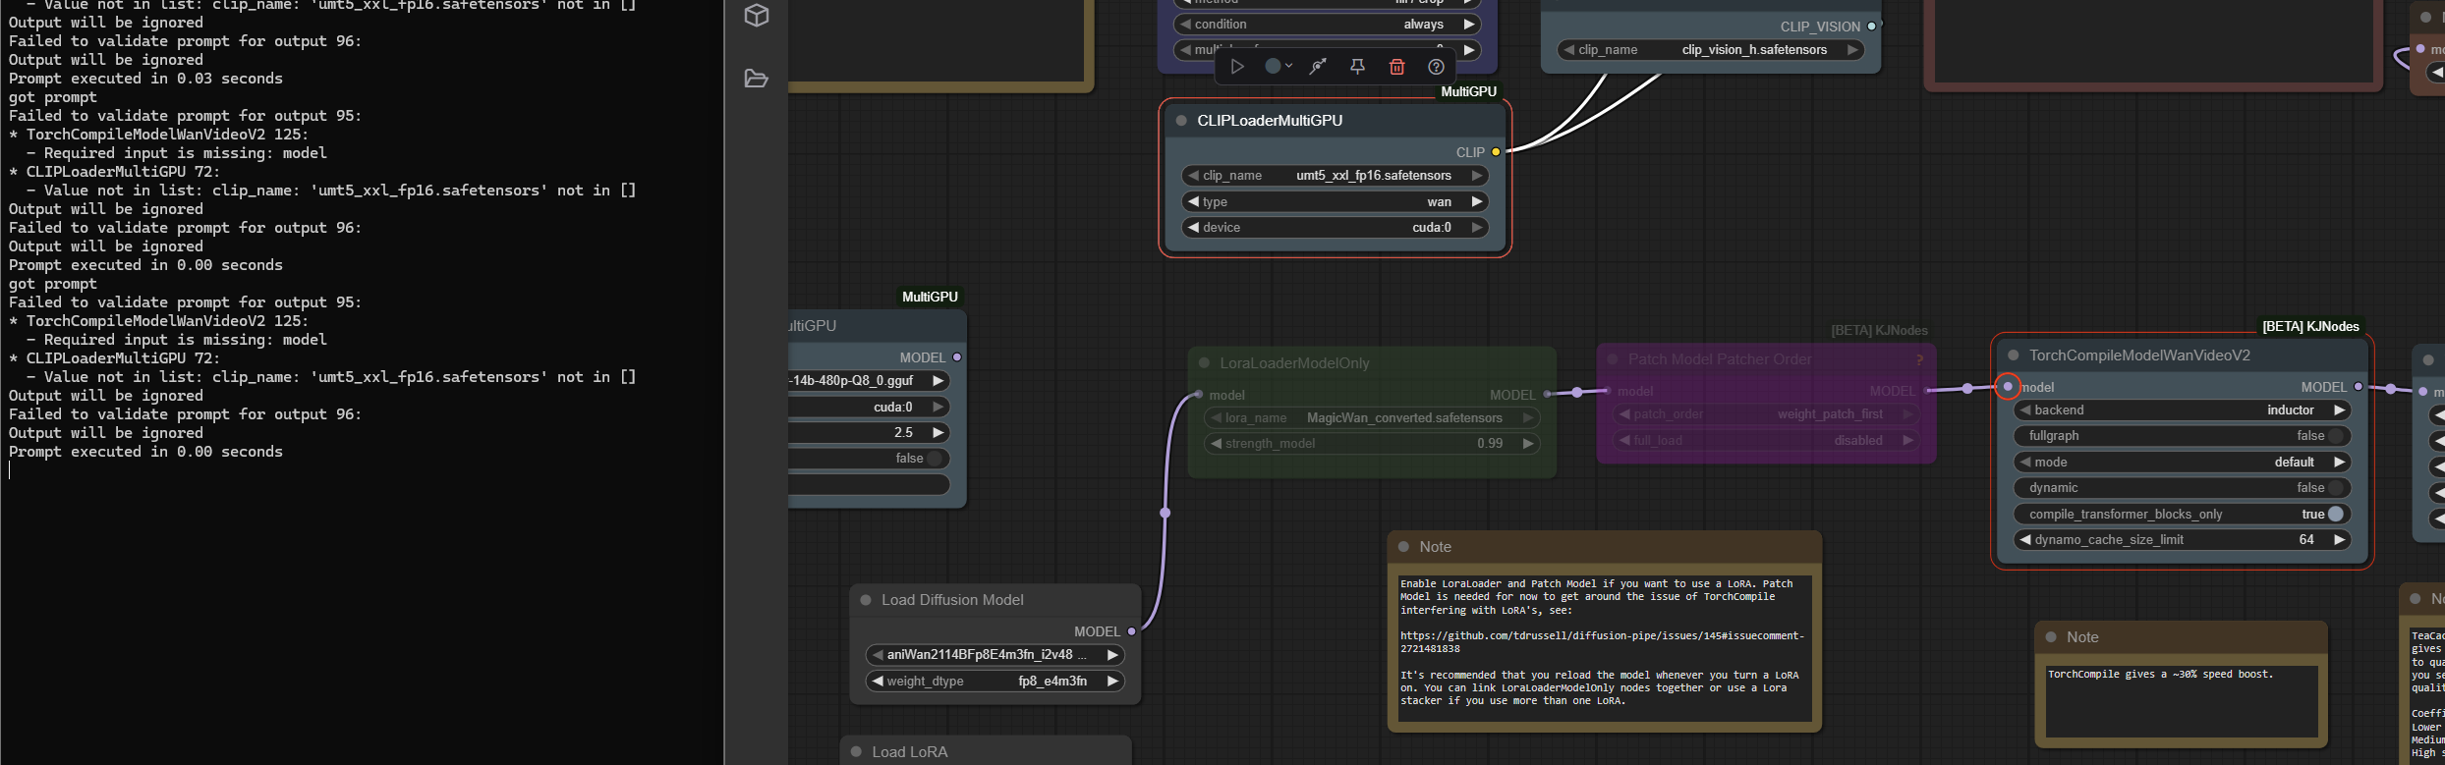Delete the selected node with red trash icon

point(1396,67)
